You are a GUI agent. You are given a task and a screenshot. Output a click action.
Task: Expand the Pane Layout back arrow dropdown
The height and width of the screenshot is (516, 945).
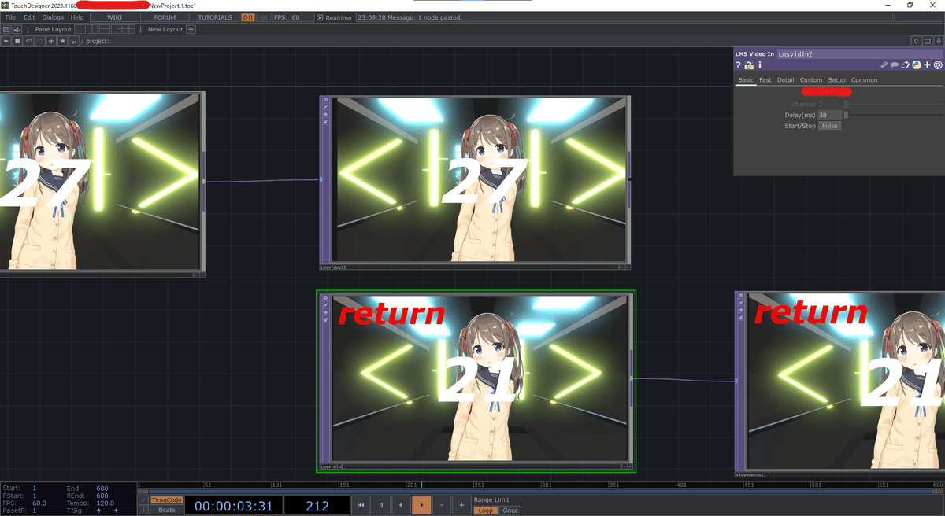point(6,41)
